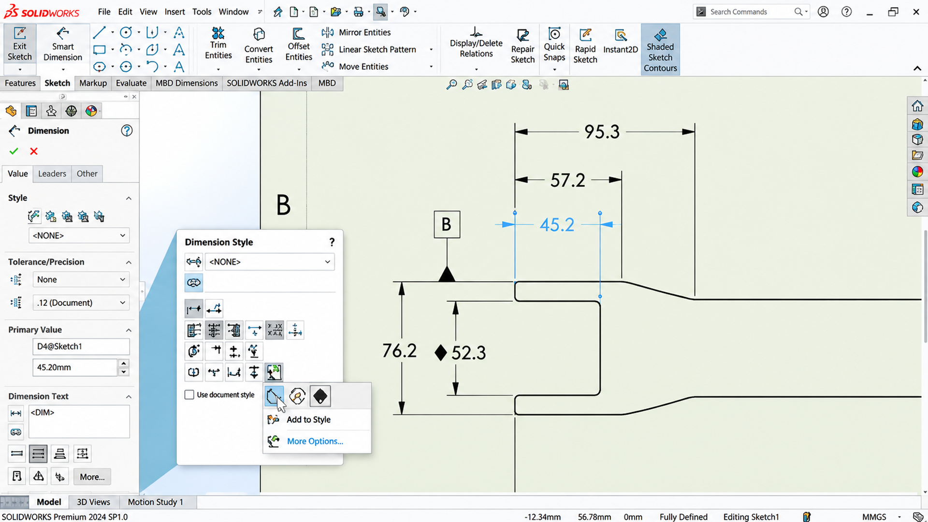Click the Quick Snaps icon
The image size is (928, 522).
click(554, 44)
